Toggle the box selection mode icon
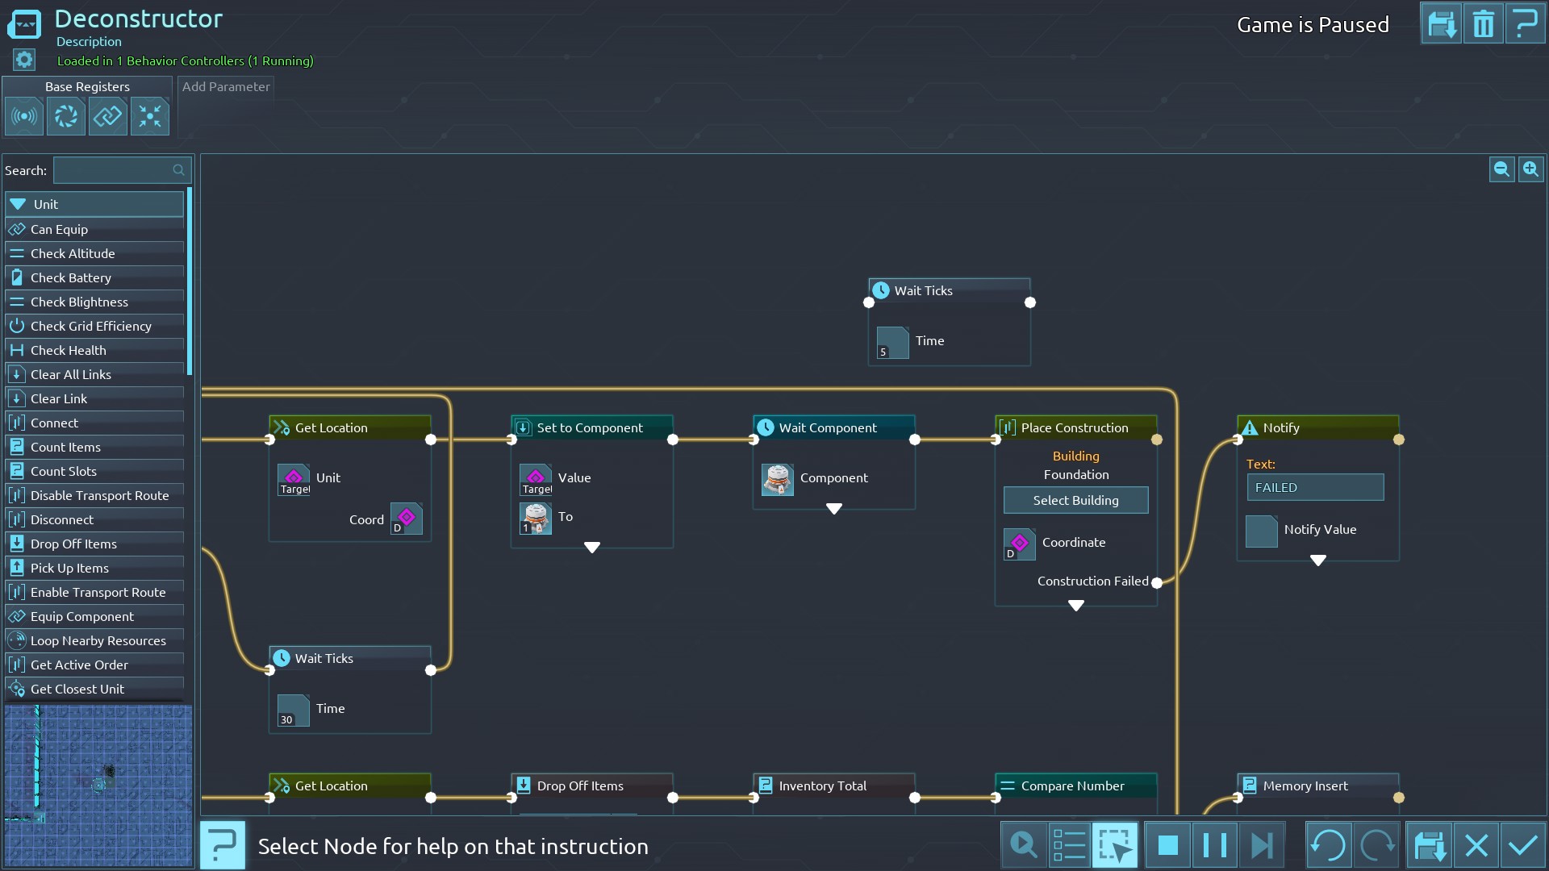Viewport: 1549px width, 871px height. [x=1114, y=845]
